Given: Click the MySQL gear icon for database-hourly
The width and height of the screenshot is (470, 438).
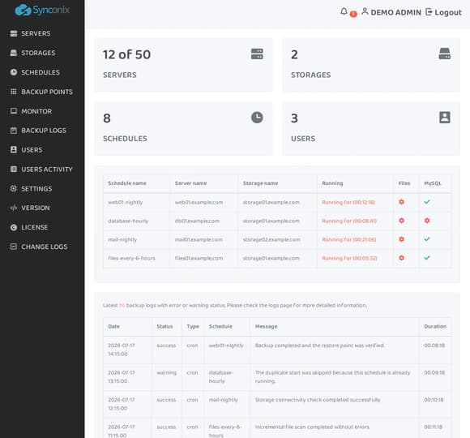Looking at the screenshot, I should tap(427, 221).
